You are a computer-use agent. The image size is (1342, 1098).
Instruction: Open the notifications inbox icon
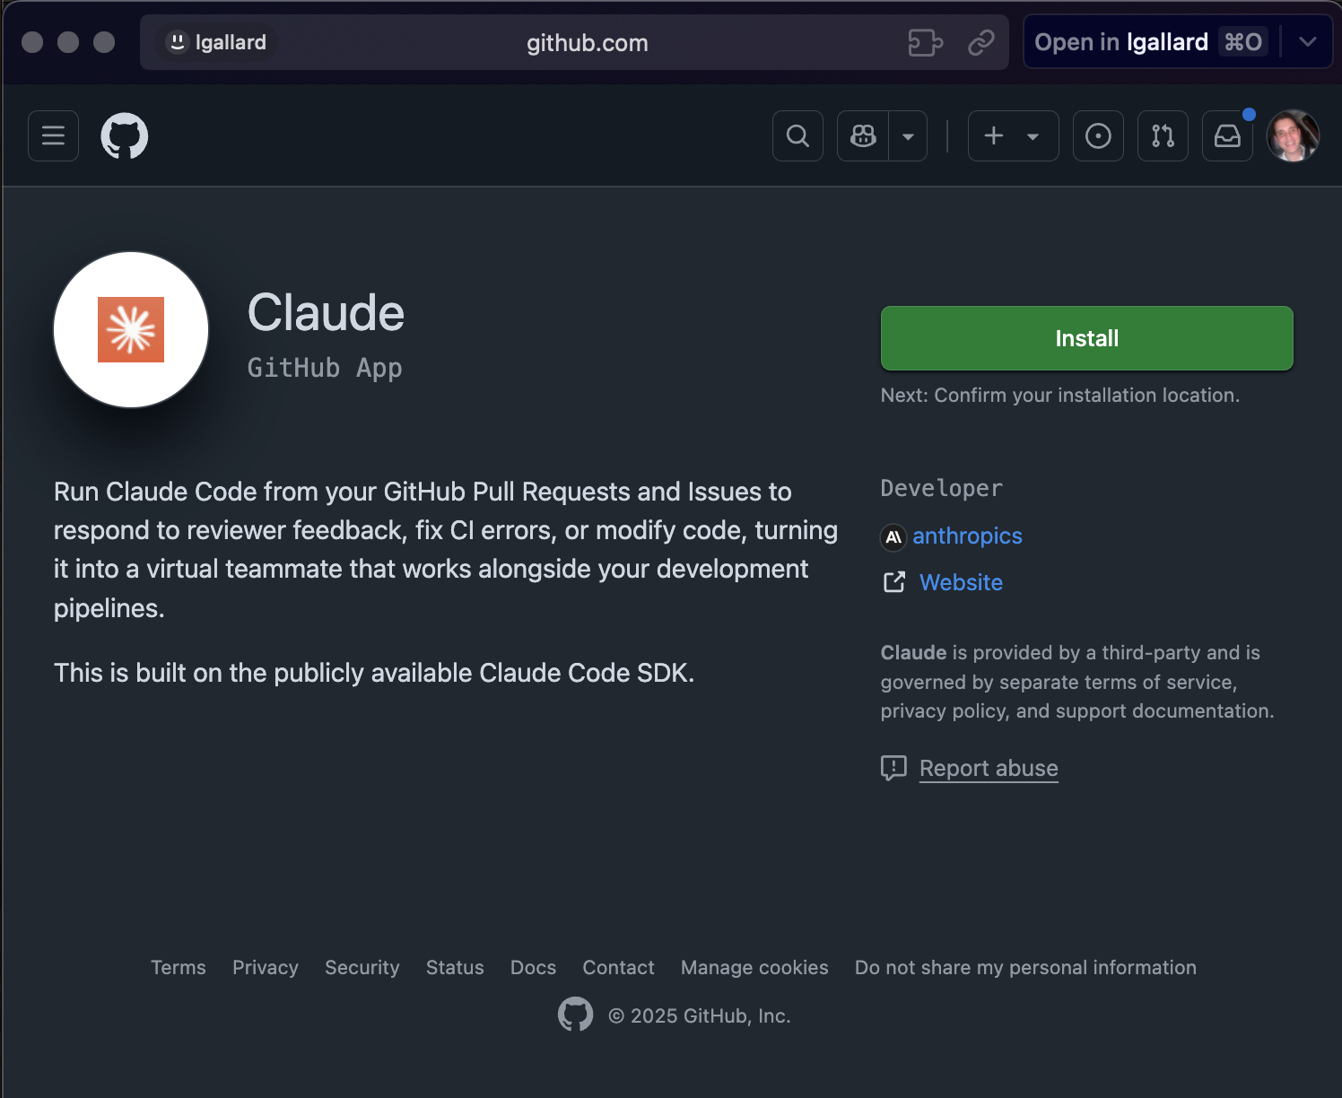pos(1227,135)
